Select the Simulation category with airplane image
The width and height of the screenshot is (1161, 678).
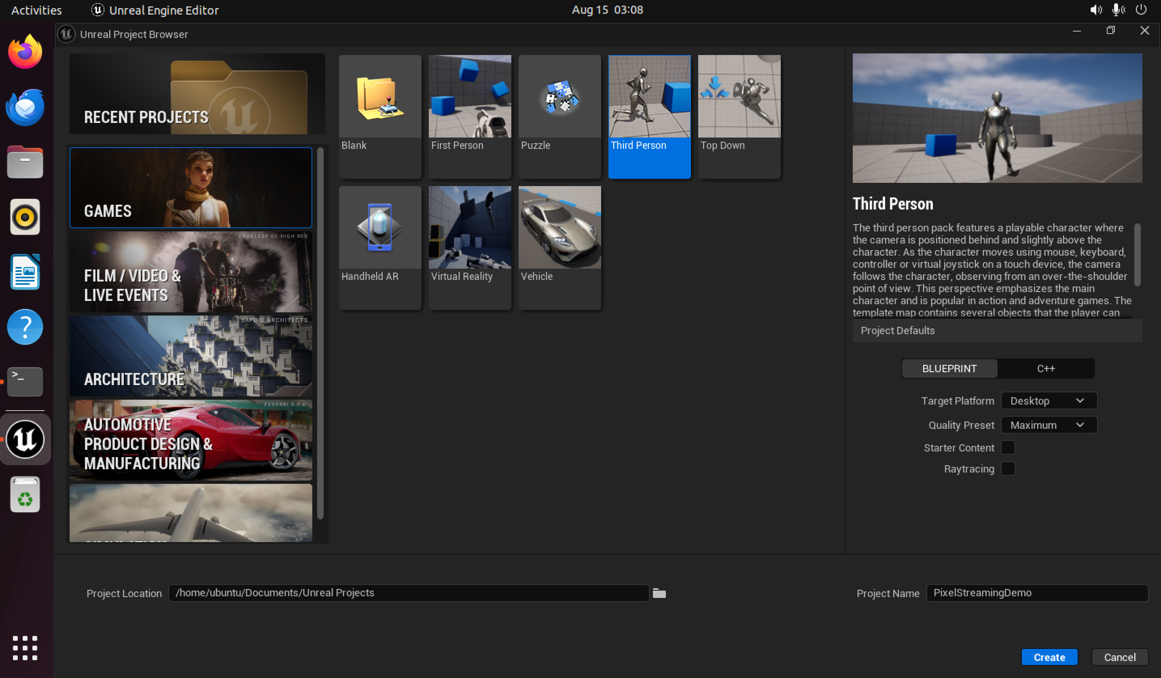click(x=191, y=513)
